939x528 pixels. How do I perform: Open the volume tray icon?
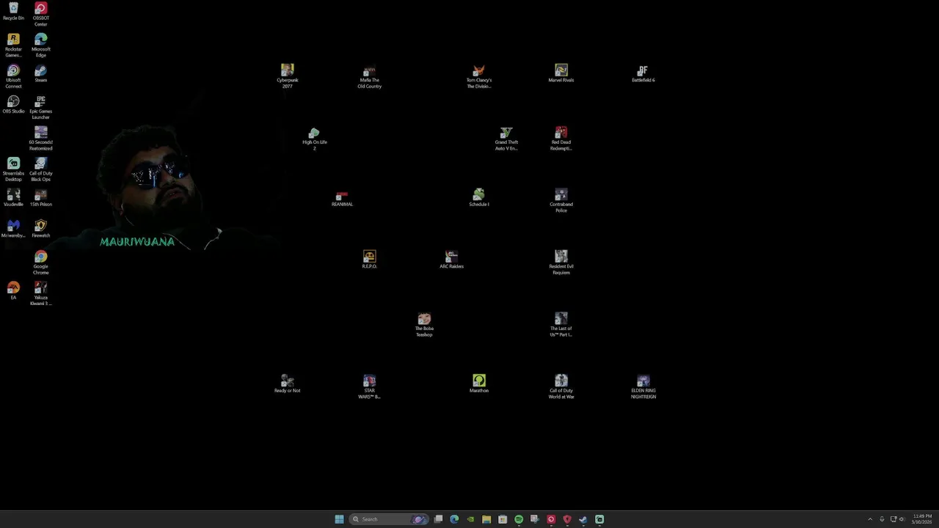pyautogui.click(x=902, y=519)
